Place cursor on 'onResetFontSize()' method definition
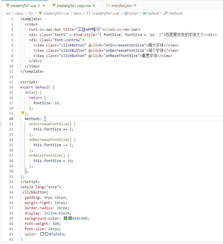 pyautogui.click(x=47, y=156)
